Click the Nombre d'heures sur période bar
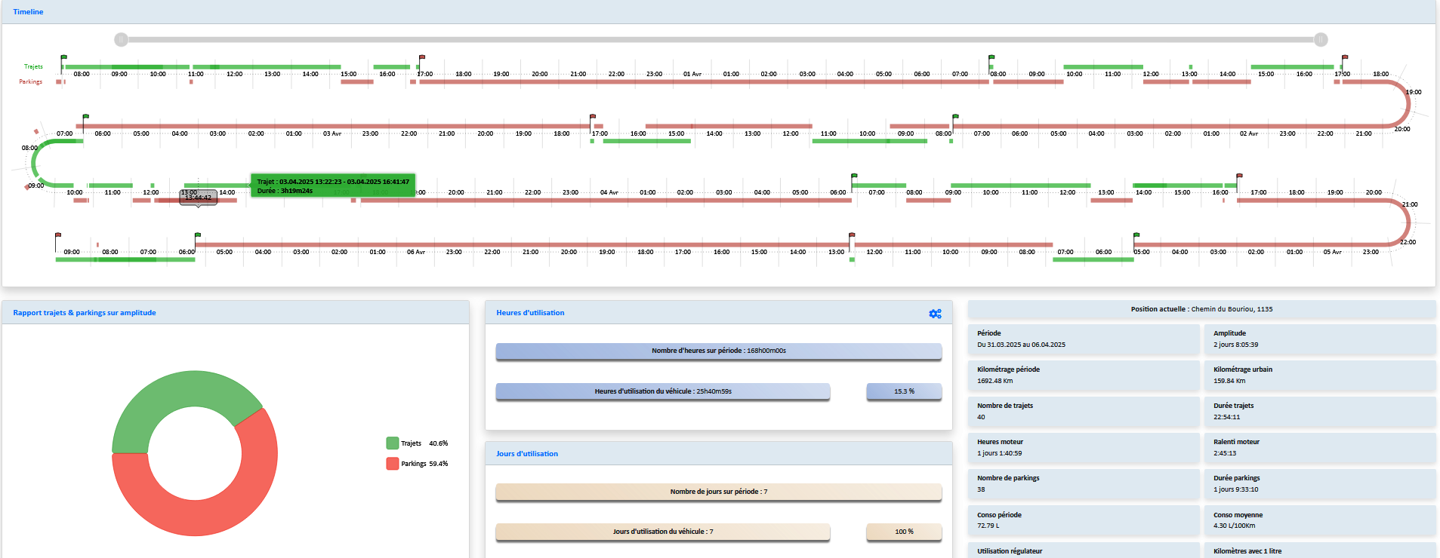1440x558 pixels. point(718,351)
